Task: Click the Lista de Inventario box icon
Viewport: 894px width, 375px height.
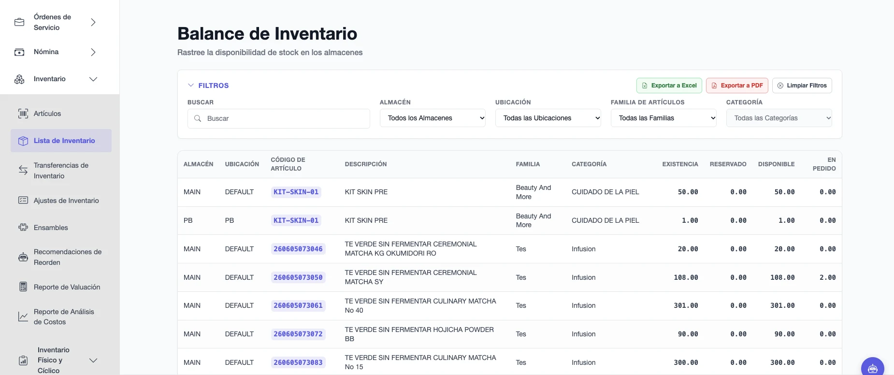Action: (23, 141)
